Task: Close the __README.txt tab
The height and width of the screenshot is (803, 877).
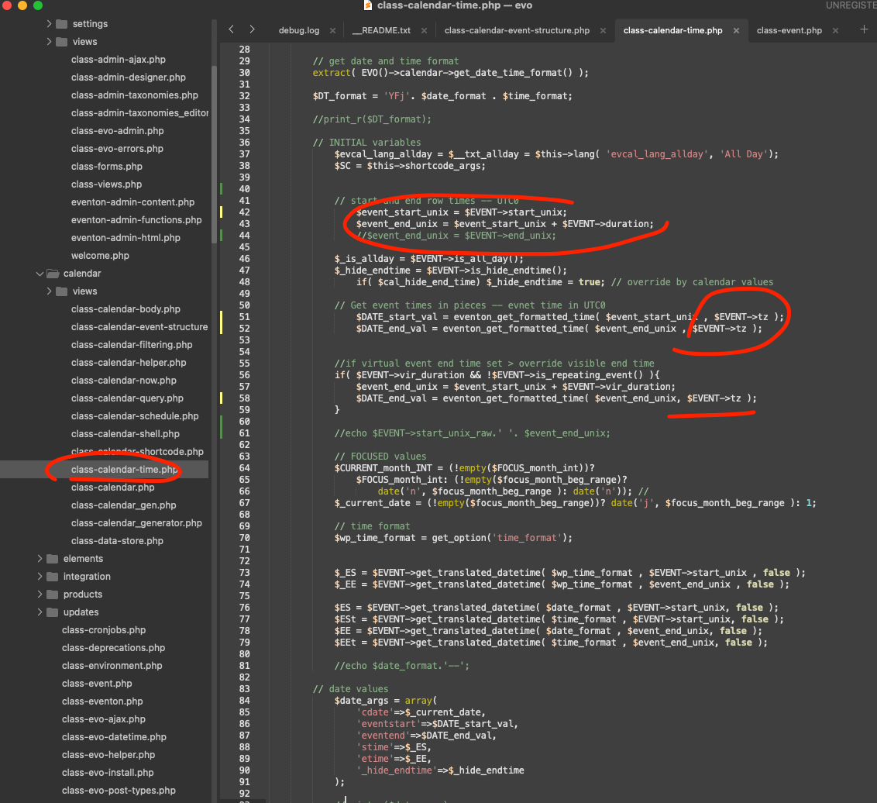Action: (424, 31)
